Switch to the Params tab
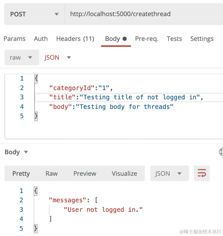223x236 pixels. click(x=15, y=39)
